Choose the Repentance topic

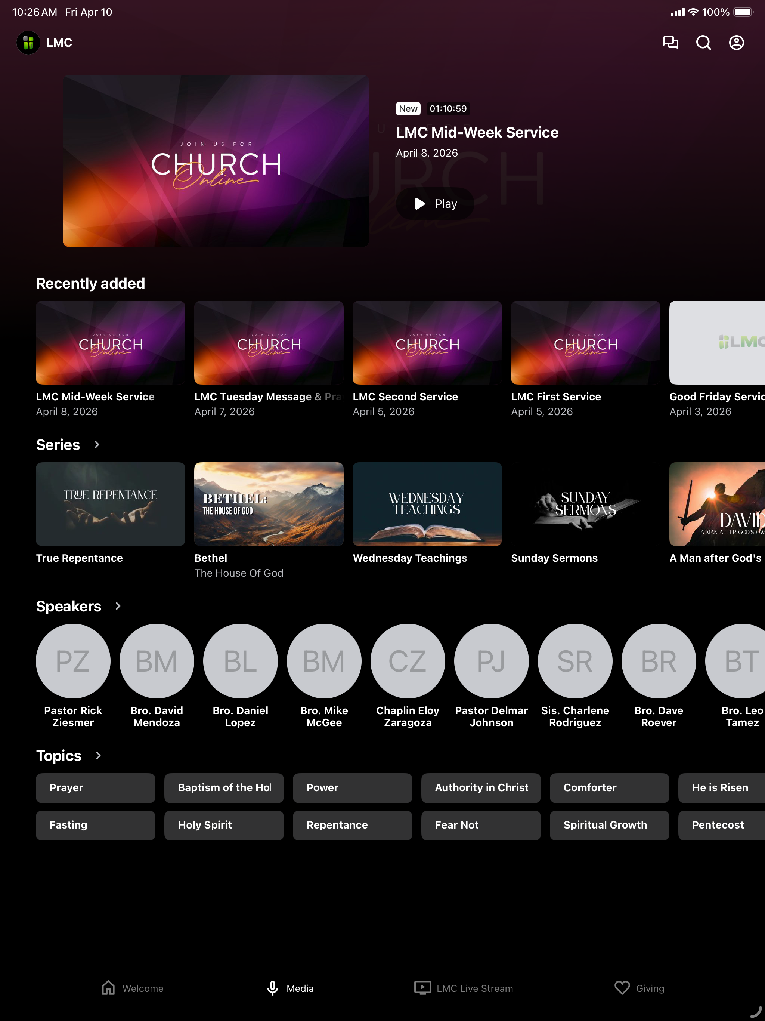(352, 825)
